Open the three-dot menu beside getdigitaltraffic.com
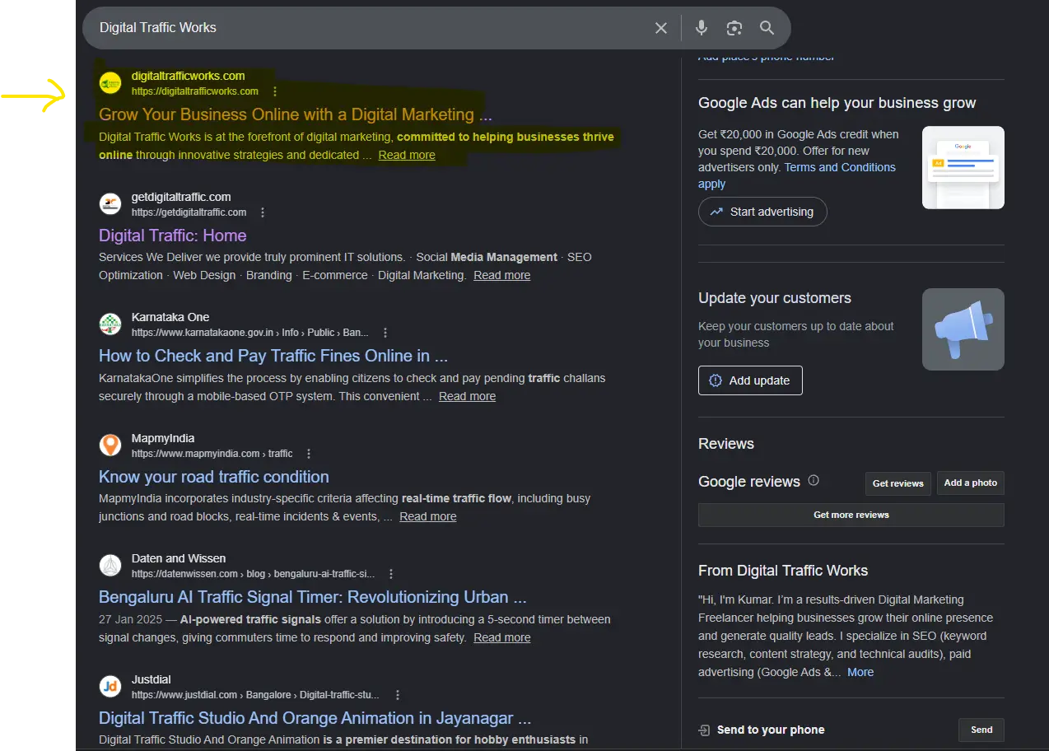Viewport: 1049px width, 751px height. tap(263, 212)
